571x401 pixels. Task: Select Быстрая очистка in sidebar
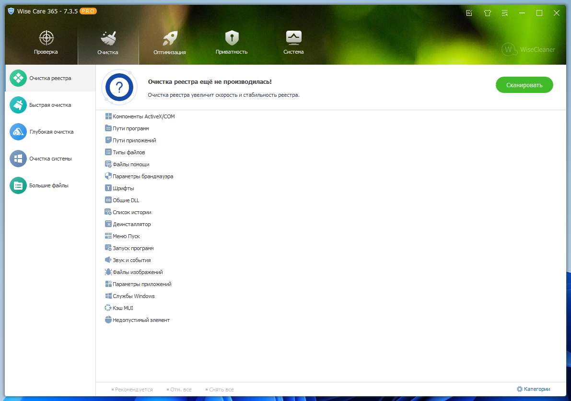point(50,105)
